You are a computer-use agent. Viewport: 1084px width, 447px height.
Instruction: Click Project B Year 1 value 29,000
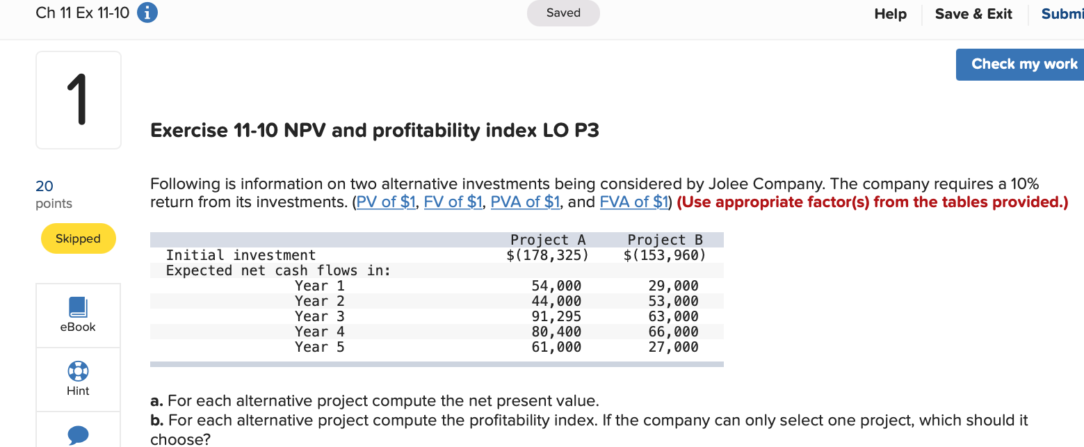point(673,286)
